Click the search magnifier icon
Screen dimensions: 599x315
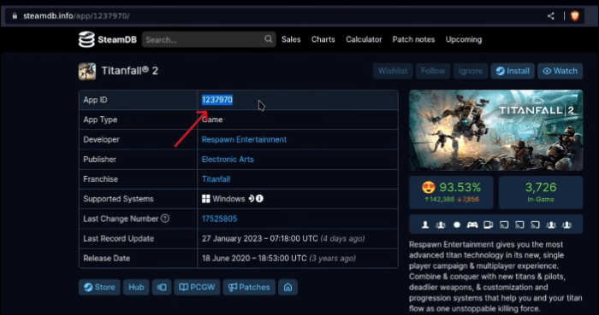269,39
